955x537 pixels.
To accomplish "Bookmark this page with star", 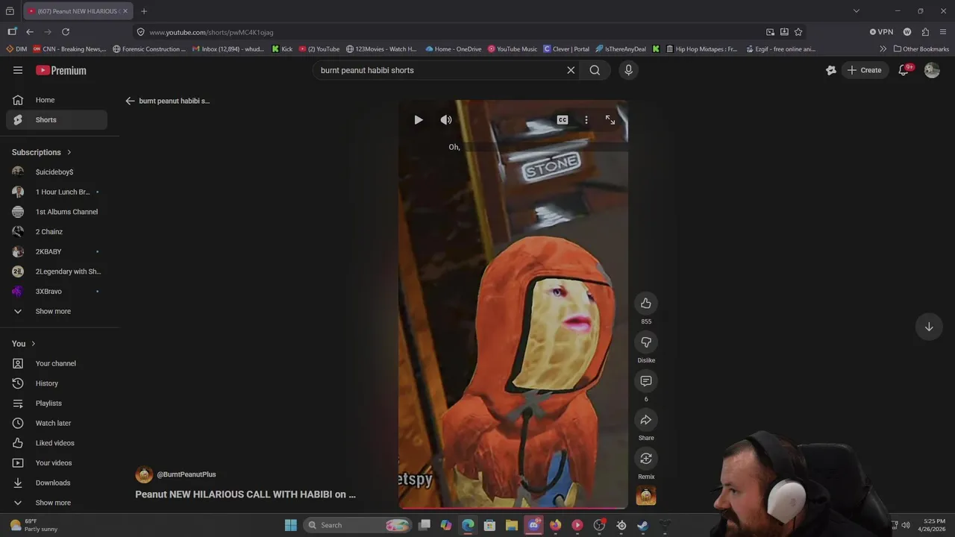I will (x=798, y=32).
